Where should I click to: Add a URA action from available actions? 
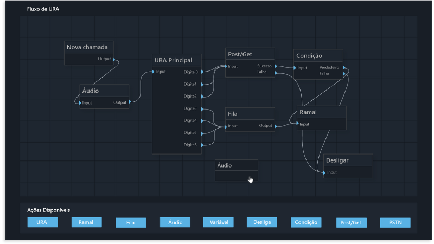pos(42,222)
